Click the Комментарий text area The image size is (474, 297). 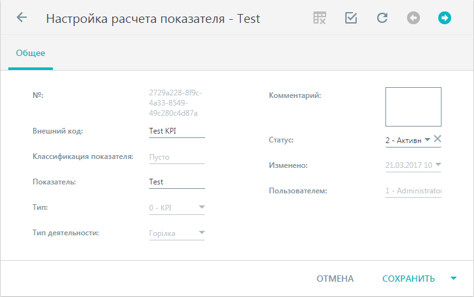click(x=413, y=107)
